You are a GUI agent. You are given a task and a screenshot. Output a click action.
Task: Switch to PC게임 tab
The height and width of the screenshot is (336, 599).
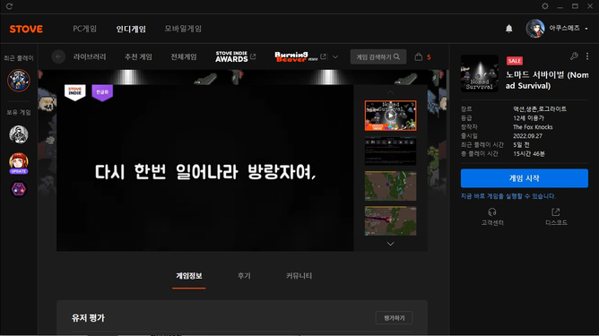pos(85,29)
